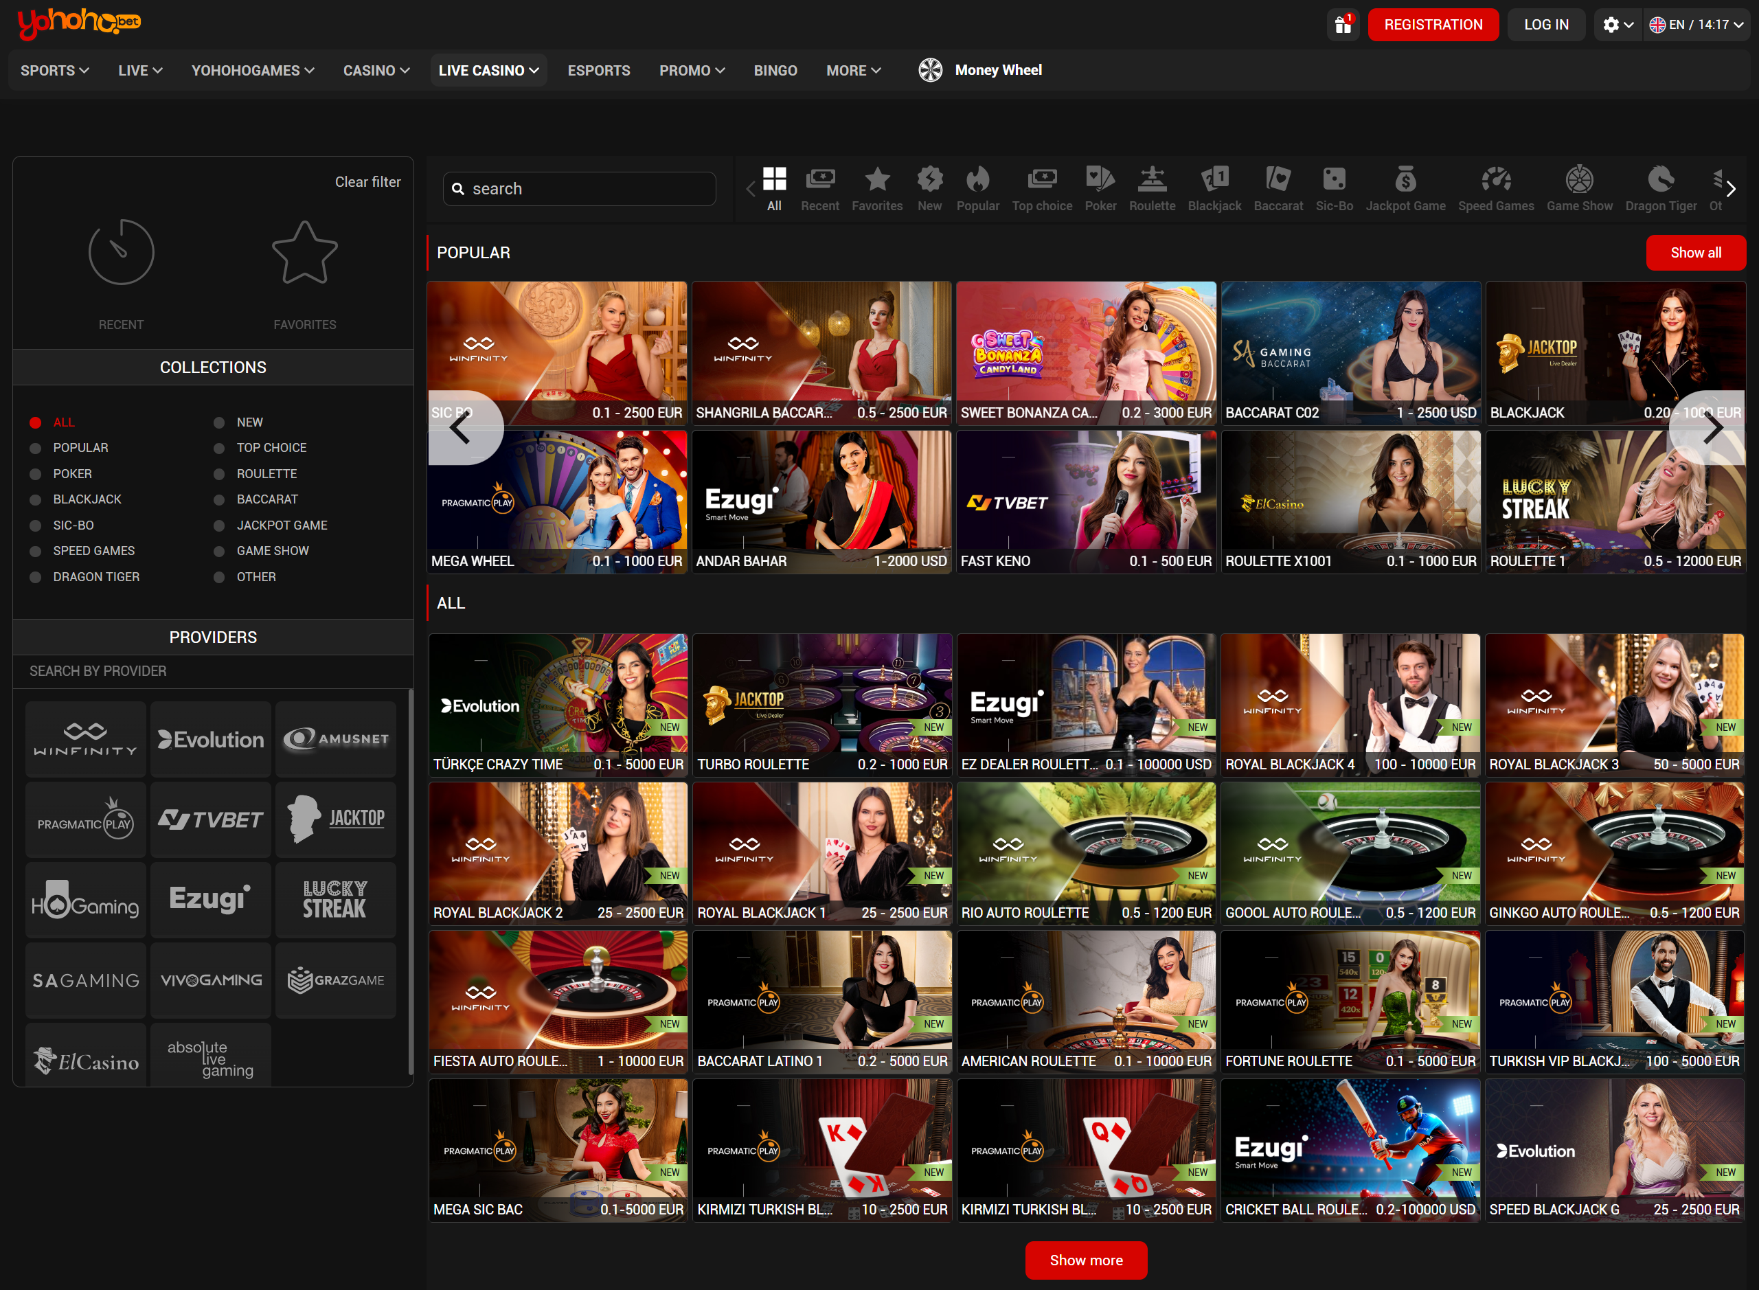
Task: Open the BINGO menu item
Action: point(775,70)
